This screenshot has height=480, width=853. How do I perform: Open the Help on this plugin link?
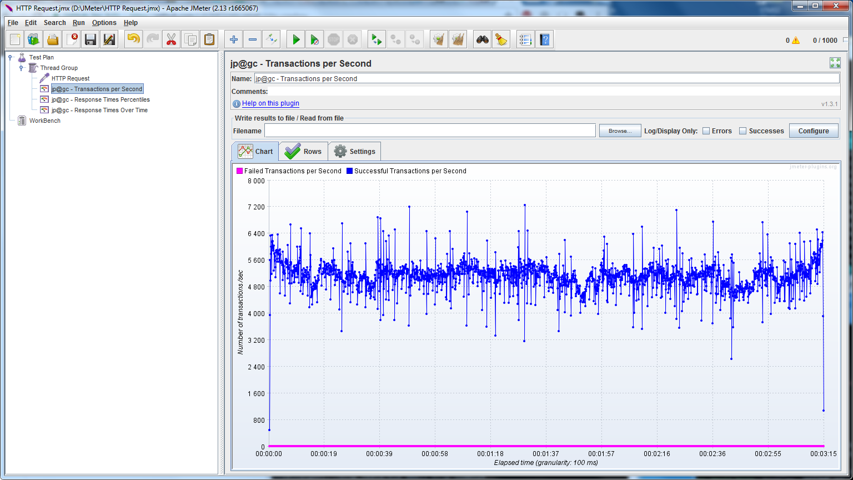point(270,103)
